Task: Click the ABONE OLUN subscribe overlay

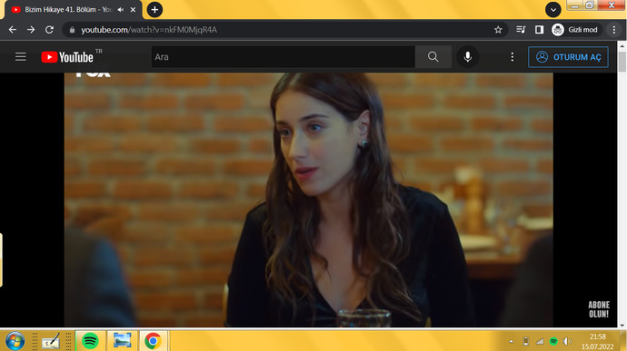Action: click(598, 309)
